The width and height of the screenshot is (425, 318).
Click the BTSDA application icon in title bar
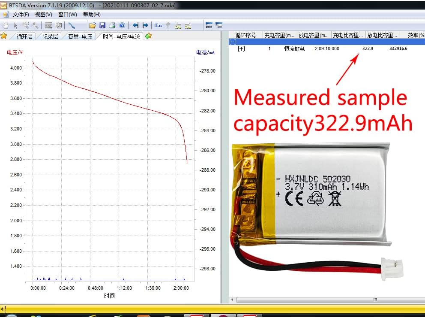coord(3,6)
